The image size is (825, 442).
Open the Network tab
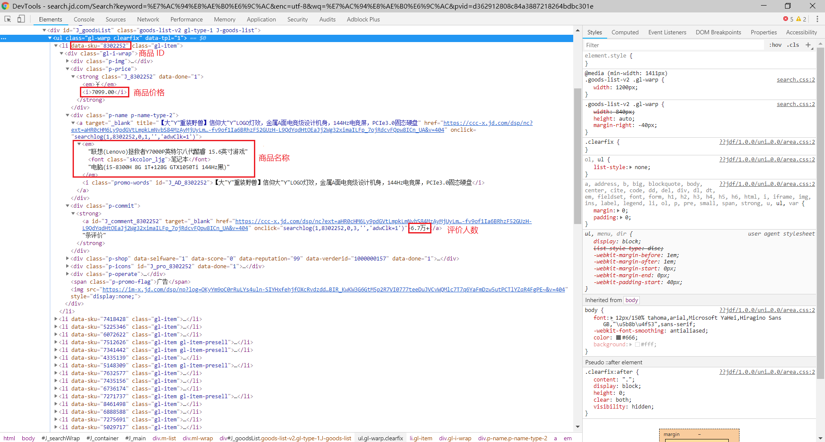point(148,19)
